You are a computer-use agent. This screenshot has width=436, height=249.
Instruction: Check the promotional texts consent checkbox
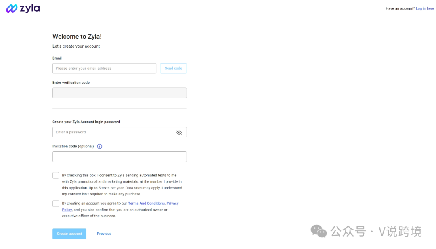pyautogui.click(x=56, y=175)
